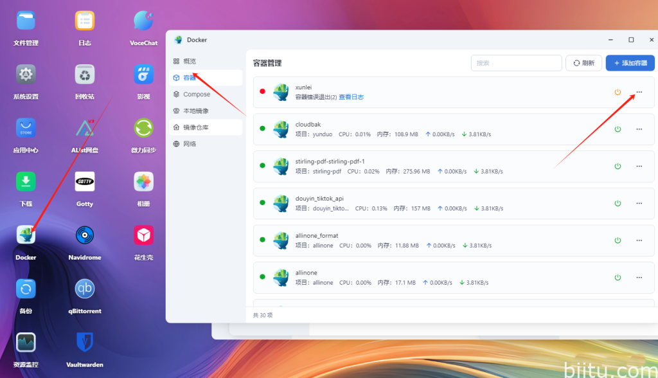
Task: Open 查看日志 link for xunlei
Action: click(351, 97)
